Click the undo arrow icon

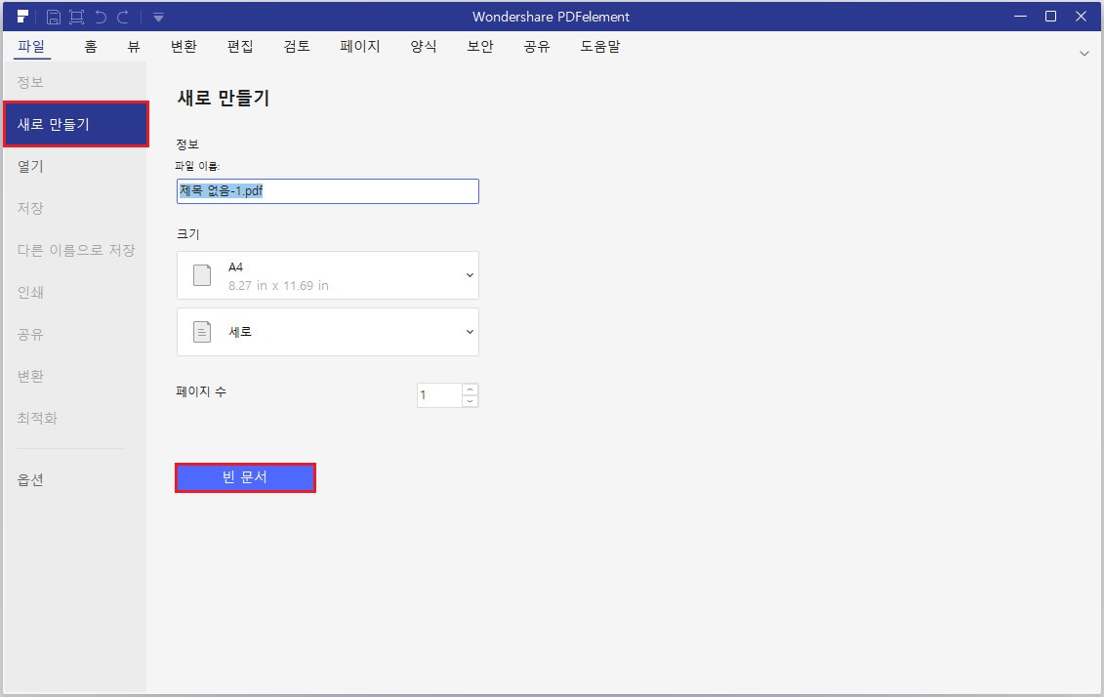click(x=101, y=17)
